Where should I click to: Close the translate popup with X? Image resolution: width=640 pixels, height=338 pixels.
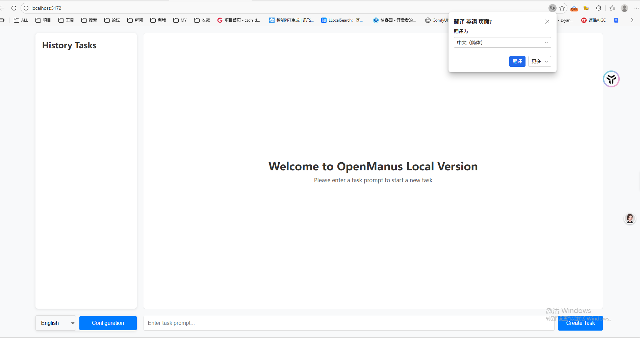click(547, 22)
